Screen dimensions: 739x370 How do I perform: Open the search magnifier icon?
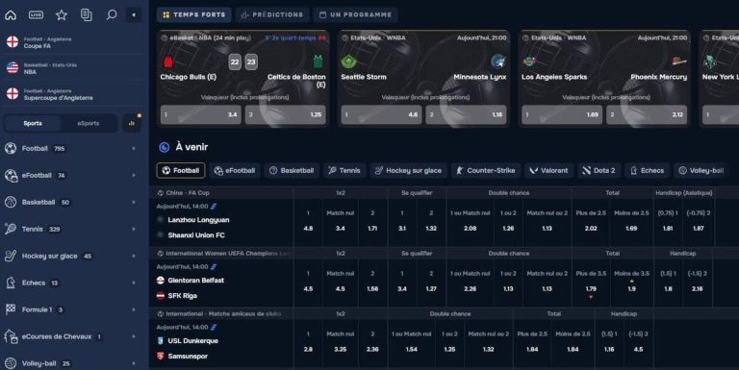tap(112, 14)
